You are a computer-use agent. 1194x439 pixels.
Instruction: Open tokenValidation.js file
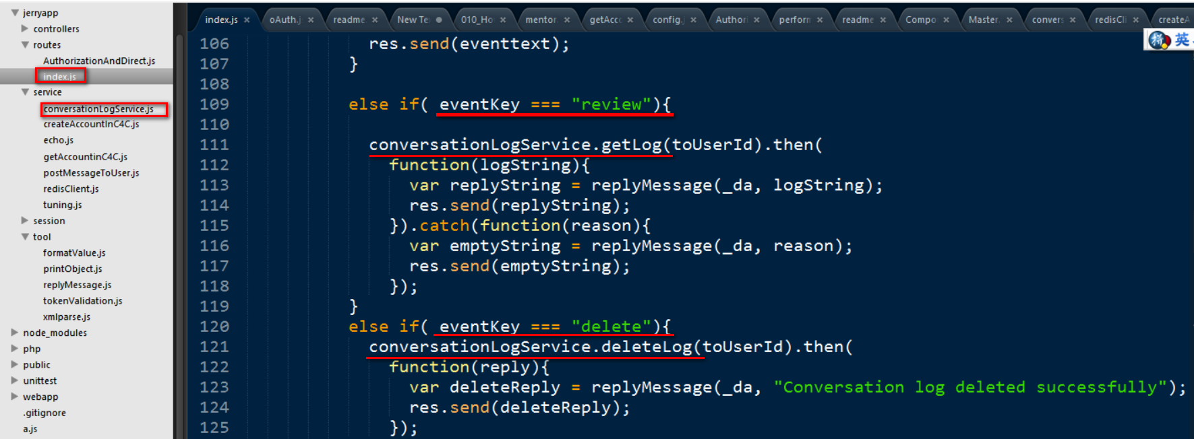coord(83,301)
